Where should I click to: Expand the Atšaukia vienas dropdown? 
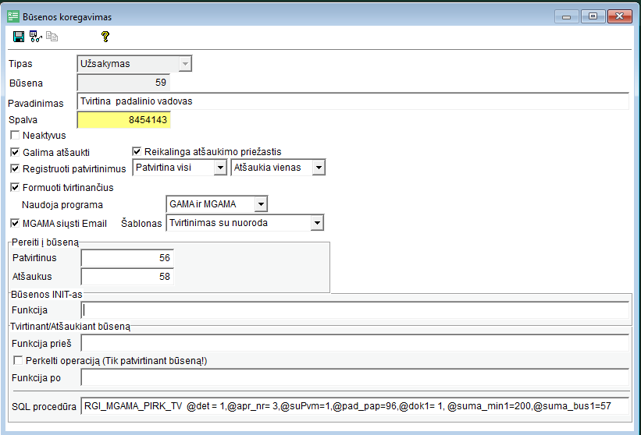coord(318,168)
